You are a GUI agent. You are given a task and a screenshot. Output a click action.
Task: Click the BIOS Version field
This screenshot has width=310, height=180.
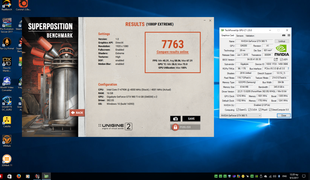pyautogui.click(x=254, y=59)
